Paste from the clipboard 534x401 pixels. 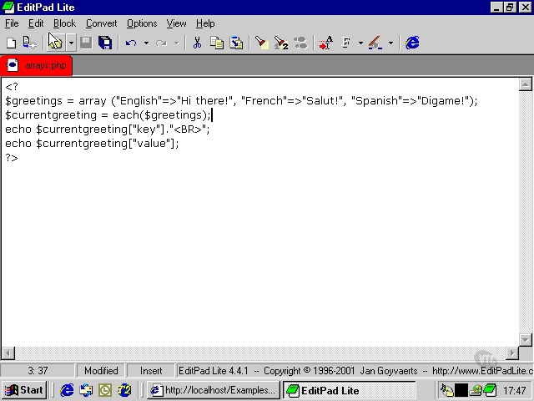pos(236,43)
